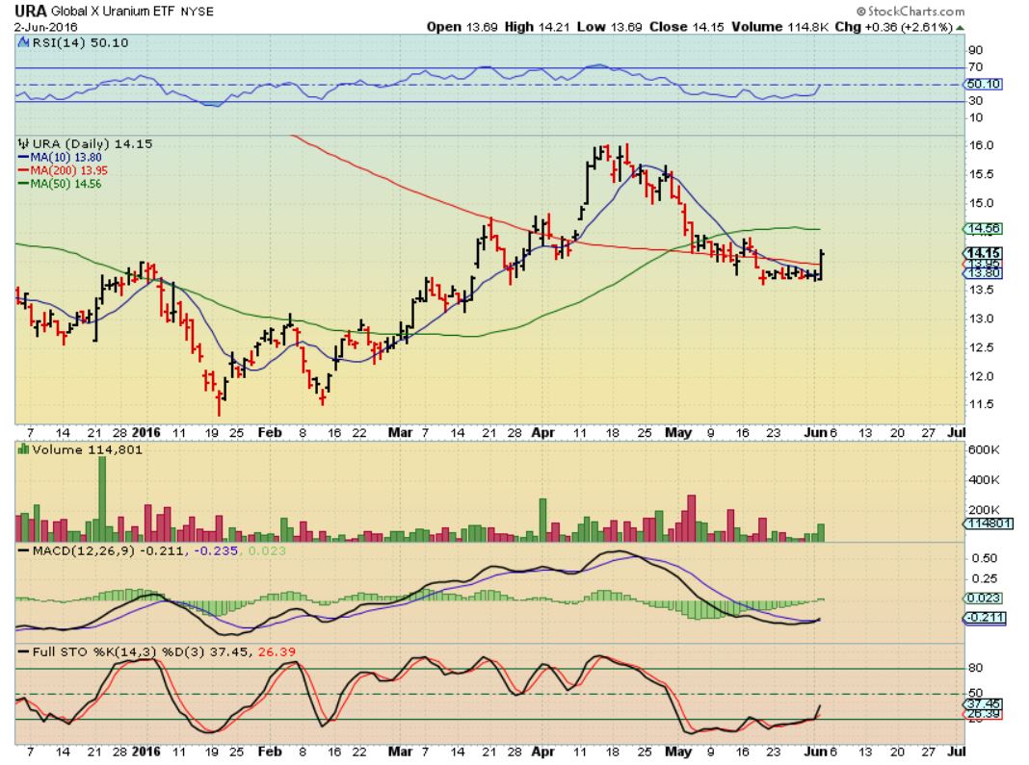
Task: Click the NYSE exchange label
Action: (197, 12)
